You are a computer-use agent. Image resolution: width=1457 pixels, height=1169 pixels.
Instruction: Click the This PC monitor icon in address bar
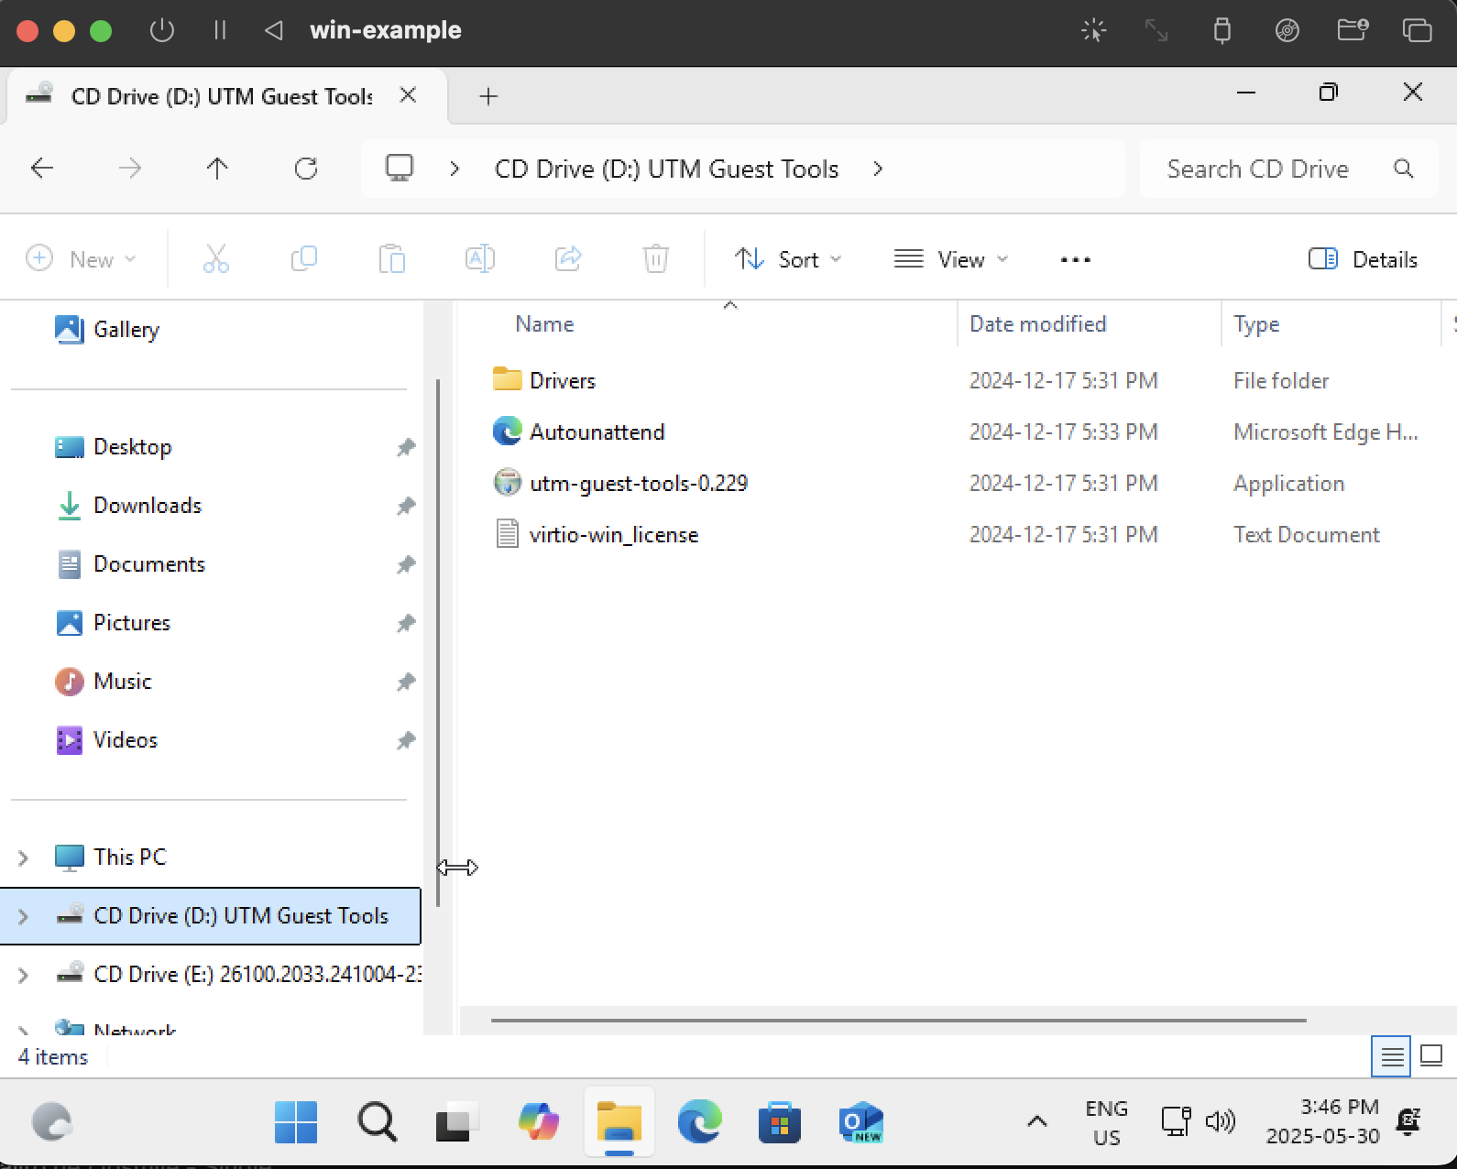coord(400,169)
